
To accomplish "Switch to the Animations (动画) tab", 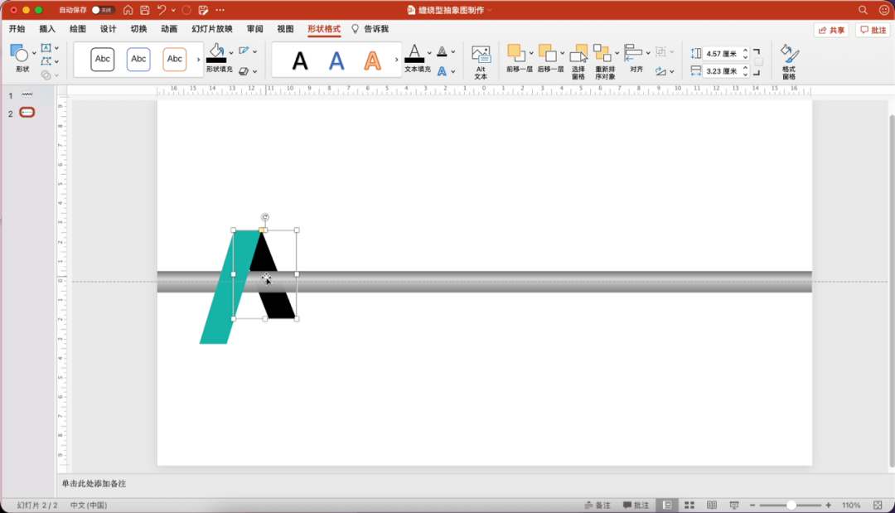I will point(169,29).
